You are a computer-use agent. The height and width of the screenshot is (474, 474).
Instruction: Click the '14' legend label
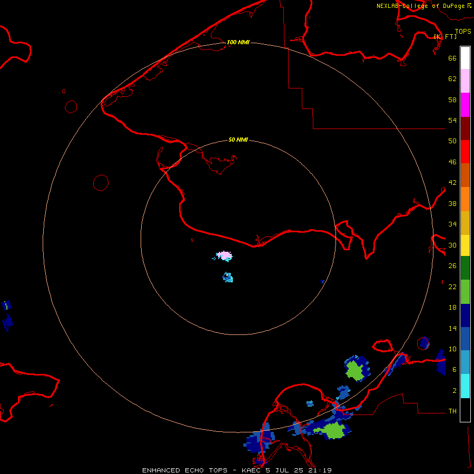(x=452, y=328)
